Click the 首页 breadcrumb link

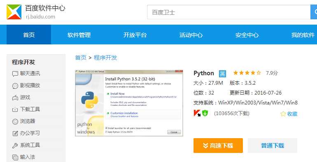click(81, 58)
